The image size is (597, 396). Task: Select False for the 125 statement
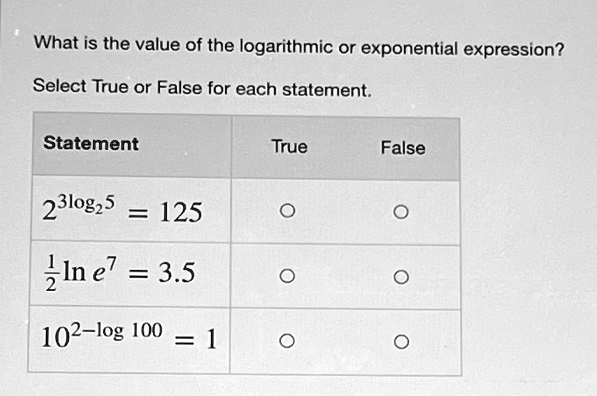pos(401,213)
